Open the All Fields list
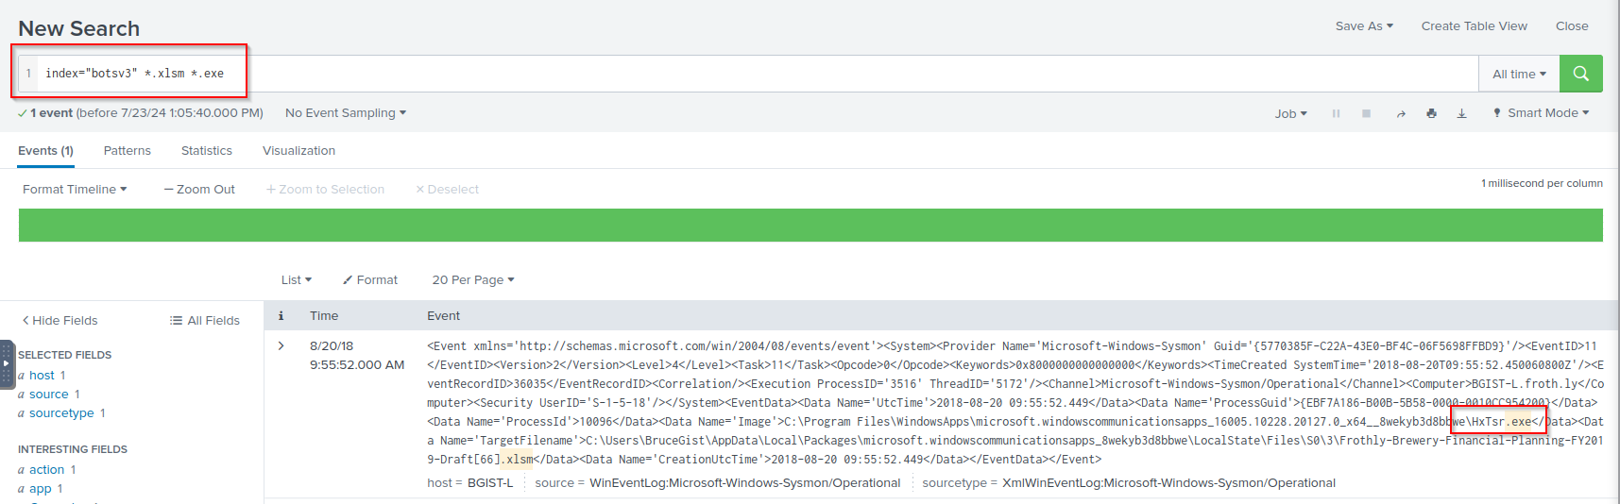The height and width of the screenshot is (504, 1620). pyautogui.click(x=205, y=321)
